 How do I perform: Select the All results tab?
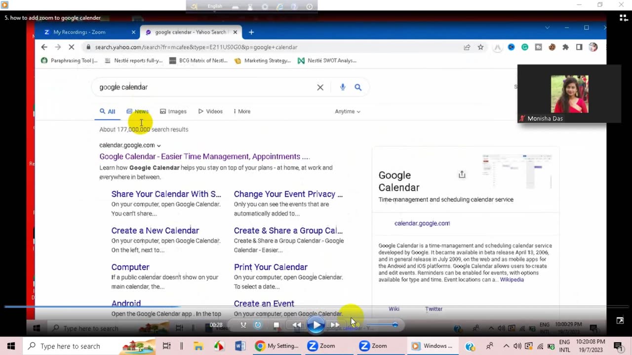(107, 111)
